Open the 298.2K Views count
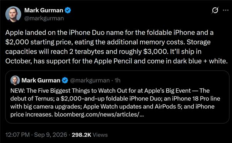Screen dimensions: 232x143 point(90,135)
